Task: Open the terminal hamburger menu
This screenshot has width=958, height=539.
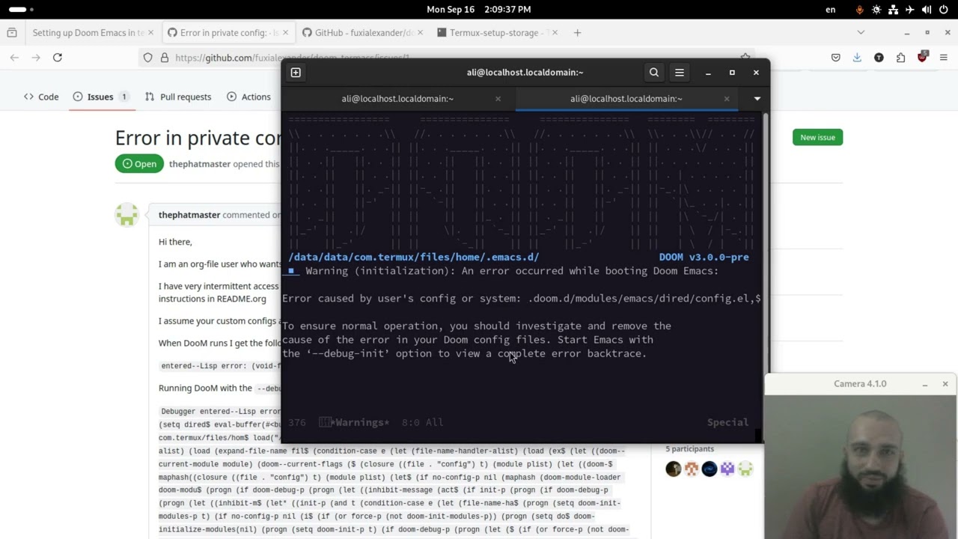Action: (680, 73)
